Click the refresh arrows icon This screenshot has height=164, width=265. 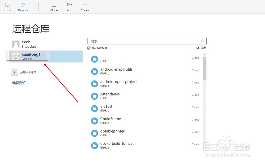tap(198, 48)
